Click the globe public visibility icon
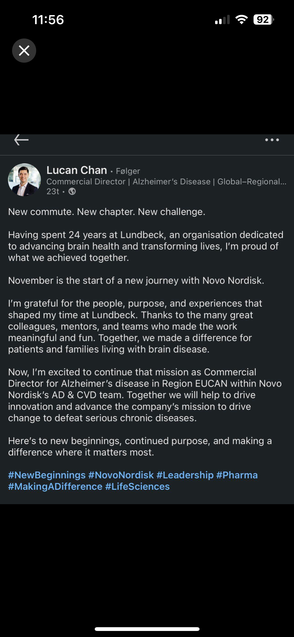The height and width of the screenshot is (637, 294). coord(72,192)
